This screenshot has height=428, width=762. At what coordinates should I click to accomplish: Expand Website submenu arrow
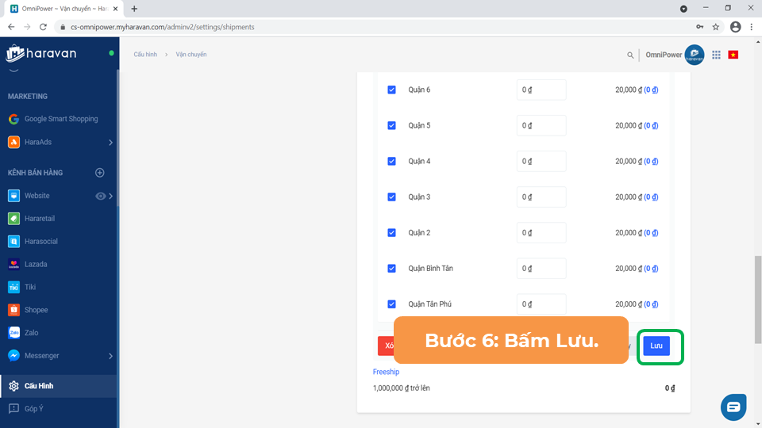point(111,196)
